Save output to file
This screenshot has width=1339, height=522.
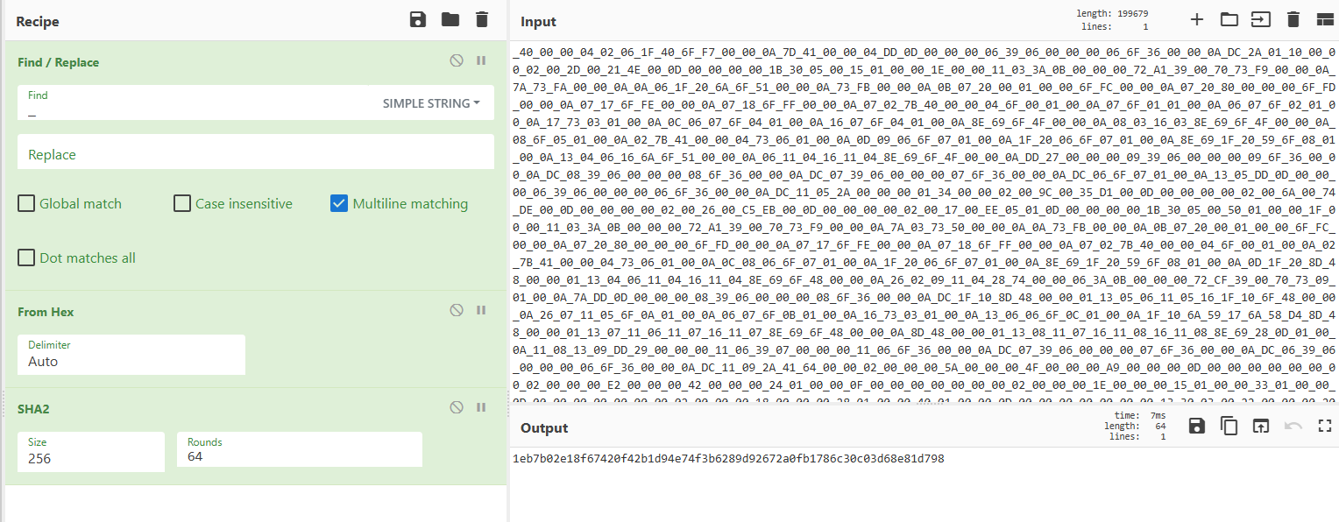1197,427
